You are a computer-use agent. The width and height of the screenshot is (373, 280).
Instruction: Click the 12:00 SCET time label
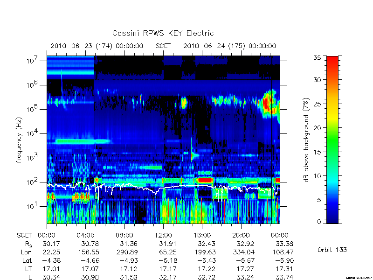(x=163, y=236)
